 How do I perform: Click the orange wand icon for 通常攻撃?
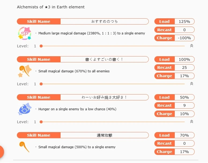pos(24,147)
